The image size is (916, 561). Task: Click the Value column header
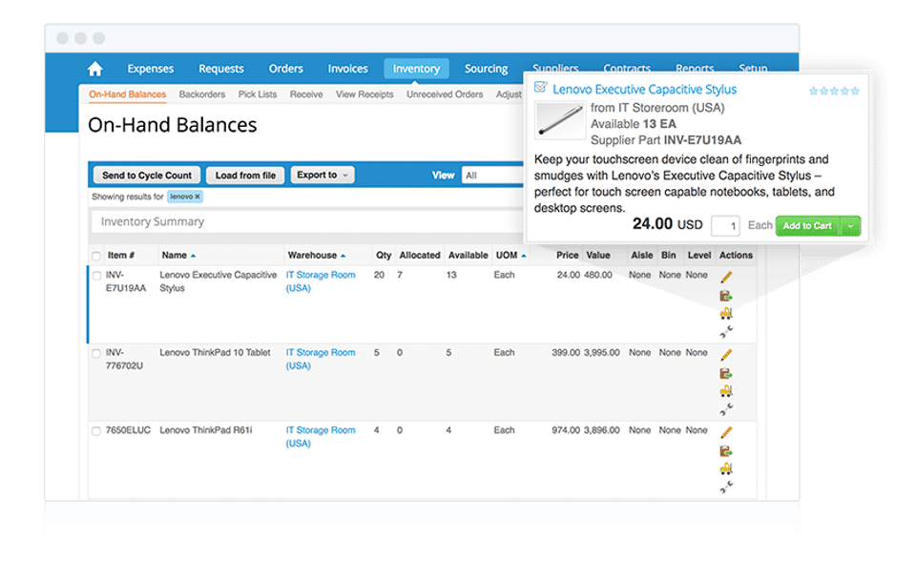coord(598,256)
